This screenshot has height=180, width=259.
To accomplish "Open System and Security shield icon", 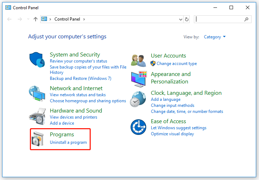I will pyautogui.click(x=37, y=60).
